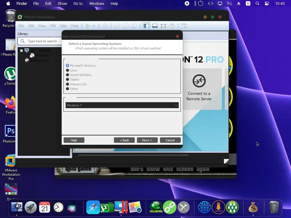
Task: Choose Linux as the guest operating system
Action: click(x=71, y=70)
